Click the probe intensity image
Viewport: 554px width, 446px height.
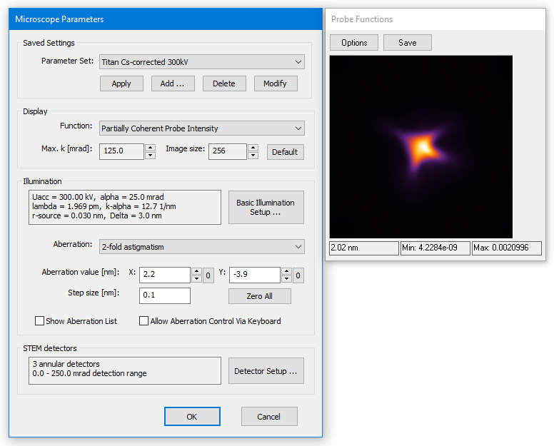421,146
